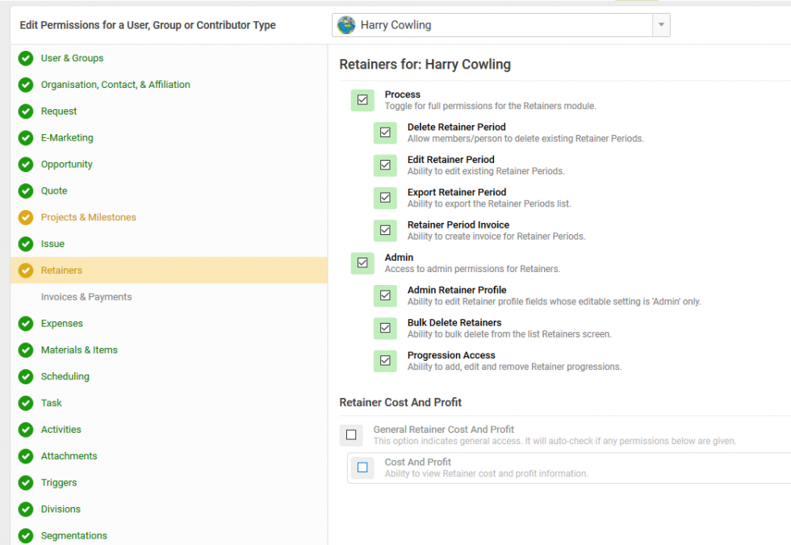
Task: Click the orange Projects & Milestones check icon
Action: click(x=26, y=217)
